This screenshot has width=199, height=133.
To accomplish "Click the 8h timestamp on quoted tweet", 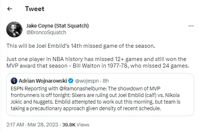I will pos(106,81).
